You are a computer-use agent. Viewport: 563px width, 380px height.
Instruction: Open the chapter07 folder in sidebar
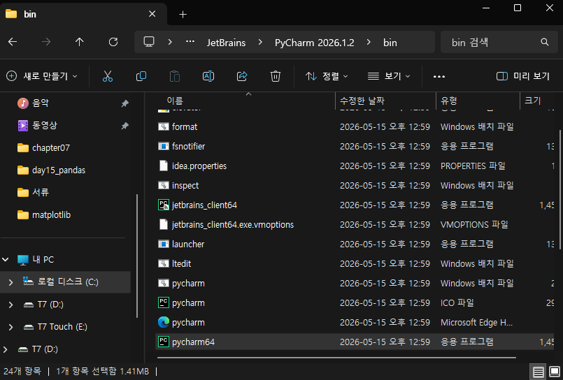point(50,147)
